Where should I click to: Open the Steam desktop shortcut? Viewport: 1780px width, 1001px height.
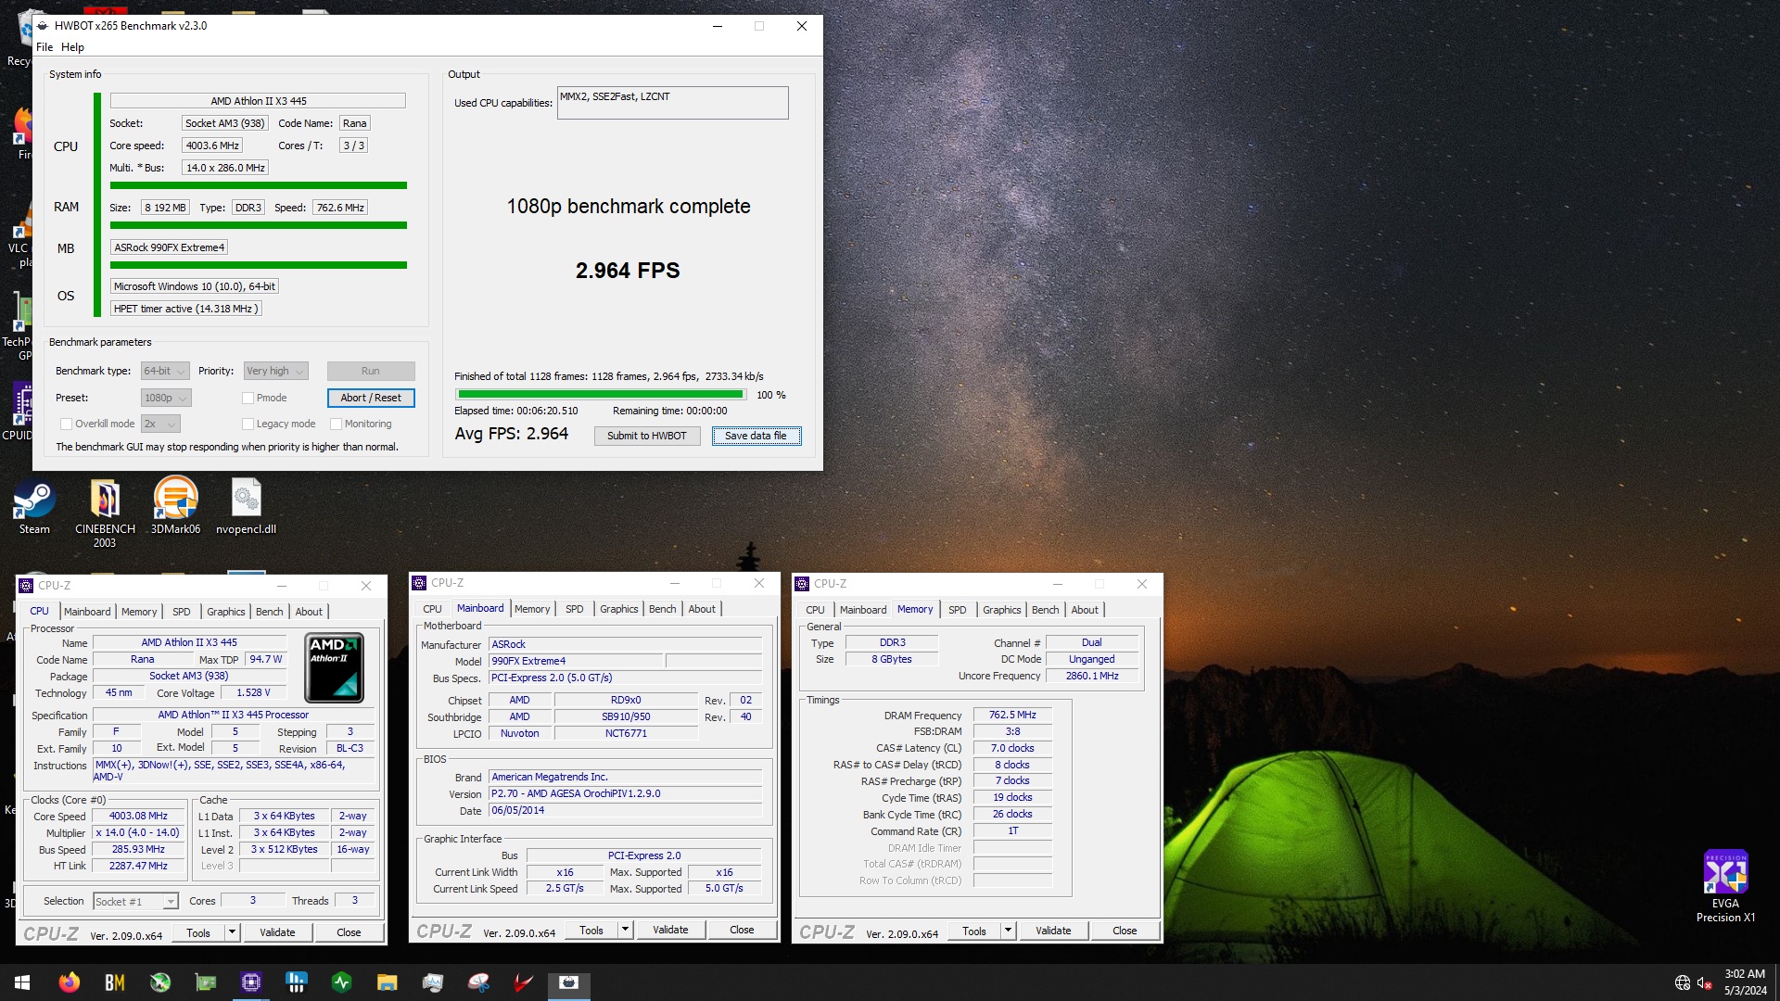tap(34, 507)
